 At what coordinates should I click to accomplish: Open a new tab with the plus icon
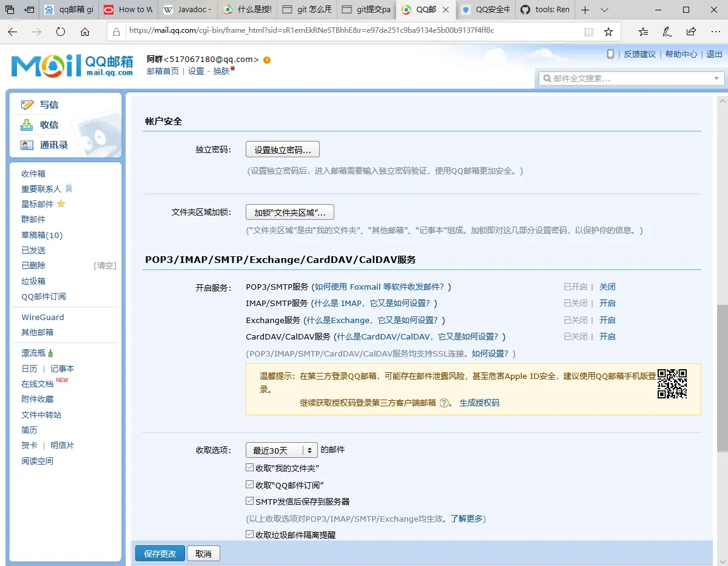585,10
